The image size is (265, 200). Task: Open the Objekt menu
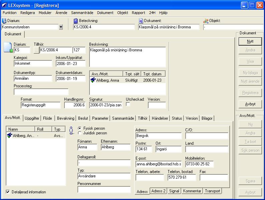[122, 13]
